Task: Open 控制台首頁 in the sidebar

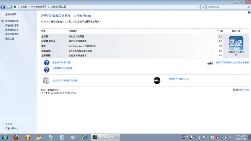Action: [x=11, y=14]
